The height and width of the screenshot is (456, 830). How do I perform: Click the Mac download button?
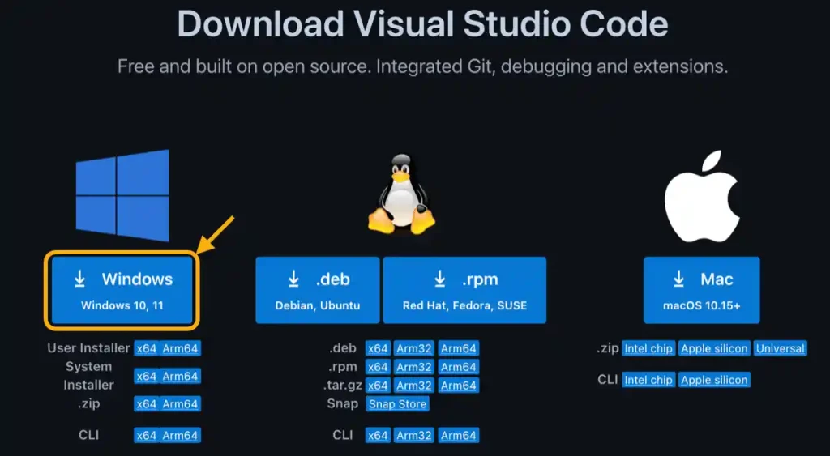click(701, 291)
